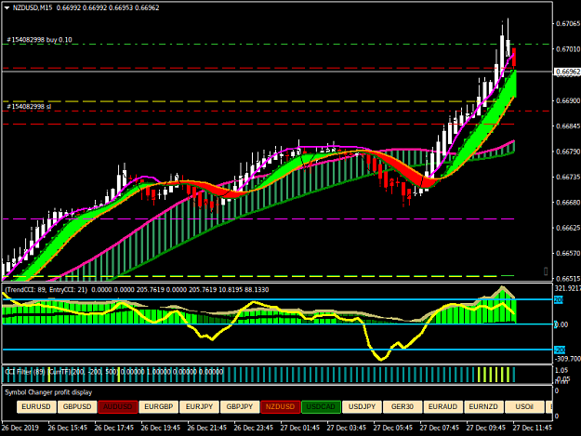Screen dimensions: 581x436
Task: Click the 0.66570 price scale value
Action: pyautogui.click(x=568, y=254)
